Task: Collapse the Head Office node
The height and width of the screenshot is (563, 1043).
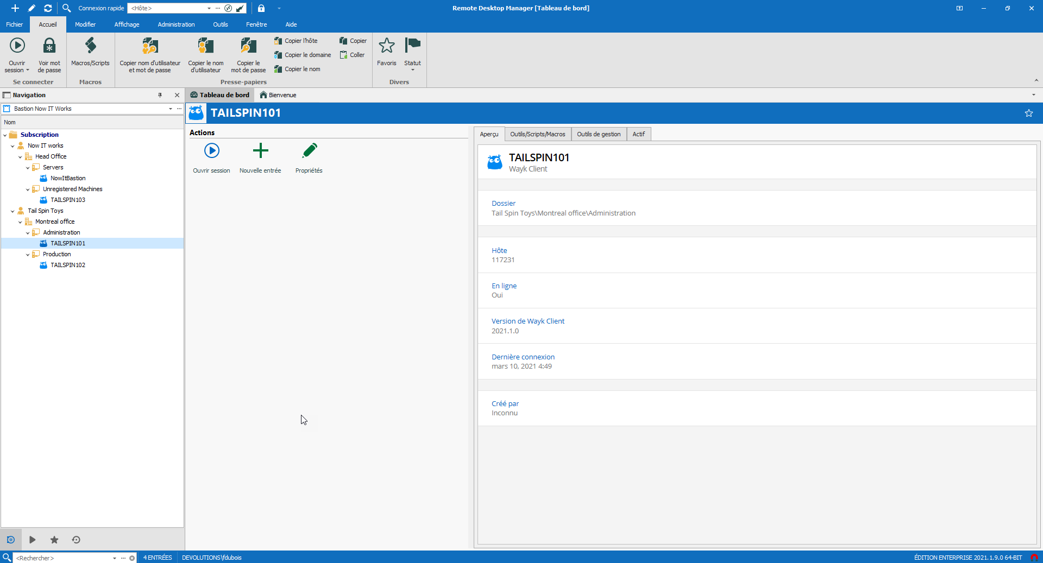Action: (20, 157)
